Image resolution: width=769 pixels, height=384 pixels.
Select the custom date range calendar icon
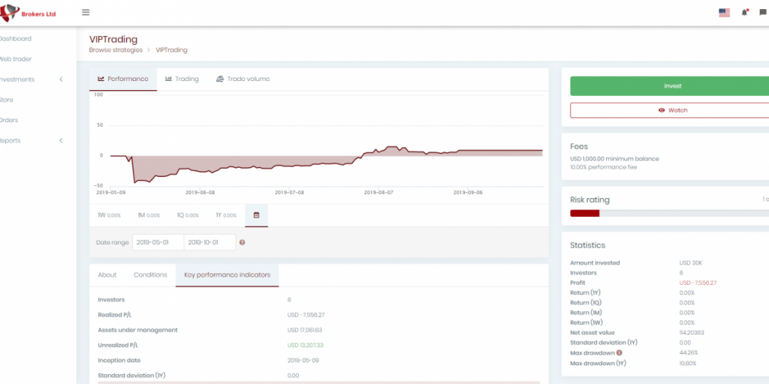coord(256,215)
